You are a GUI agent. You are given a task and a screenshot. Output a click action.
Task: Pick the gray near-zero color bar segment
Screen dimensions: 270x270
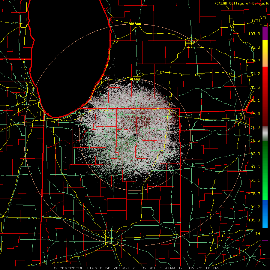click(265, 133)
